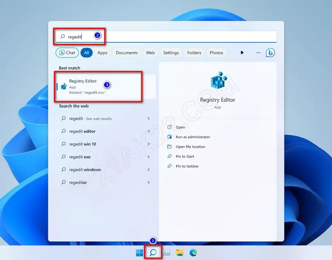332x260 pixels.
Task: Choose Open file location
Action: coord(190,147)
